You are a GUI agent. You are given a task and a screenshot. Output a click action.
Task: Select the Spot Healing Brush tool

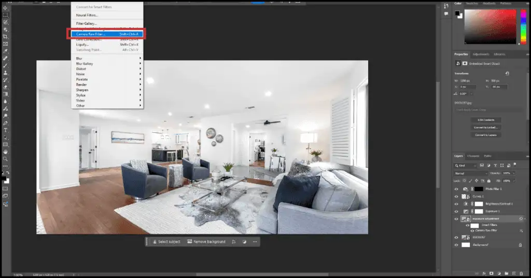[5, 58]
